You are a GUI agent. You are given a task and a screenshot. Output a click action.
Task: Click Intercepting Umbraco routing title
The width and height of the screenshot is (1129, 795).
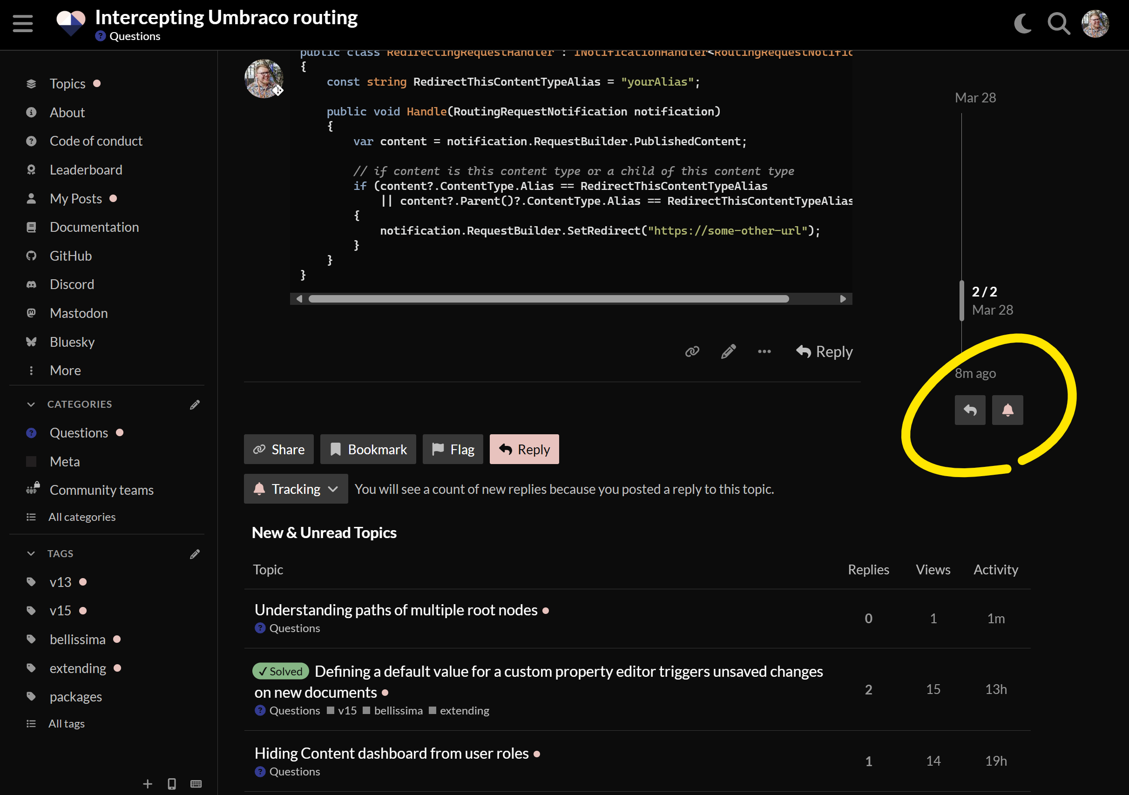pos(226,18)
